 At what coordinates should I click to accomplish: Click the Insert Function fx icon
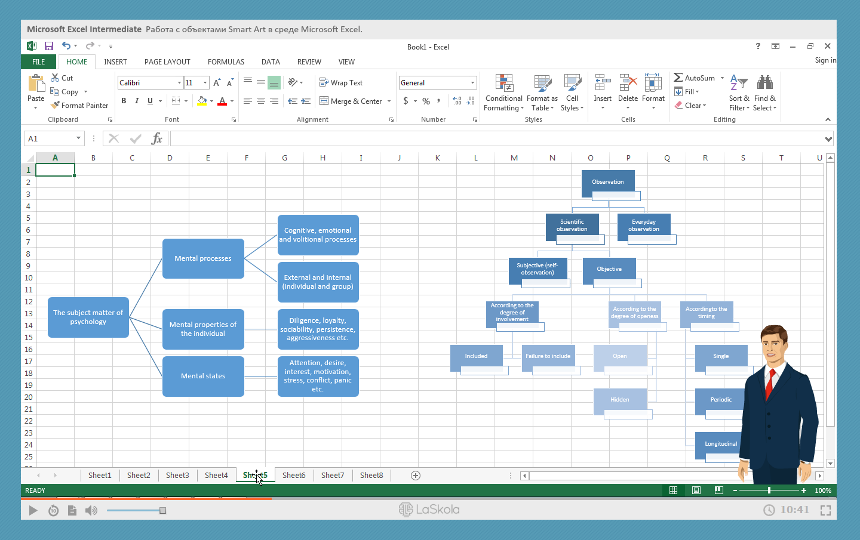[x=156, y=138]
